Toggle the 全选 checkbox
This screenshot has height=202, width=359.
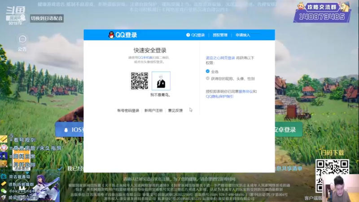tap(208, 71)
